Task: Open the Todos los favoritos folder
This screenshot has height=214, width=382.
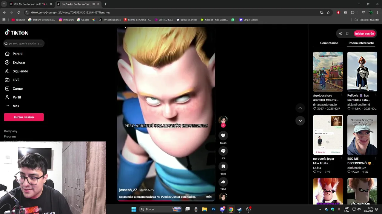Action: [367, 20]
